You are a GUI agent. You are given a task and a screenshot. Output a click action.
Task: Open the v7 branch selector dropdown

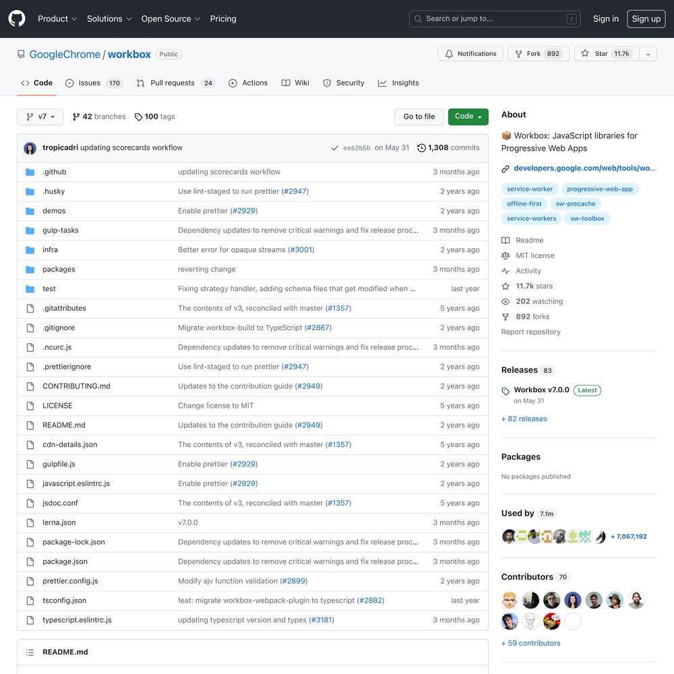[40, 117]
